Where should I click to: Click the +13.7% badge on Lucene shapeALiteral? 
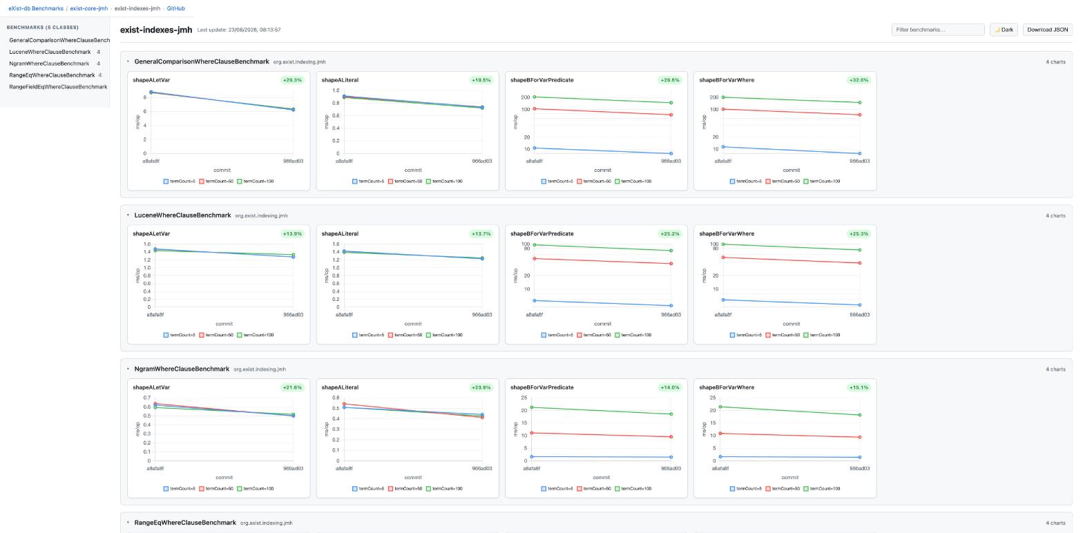(481, 233)
